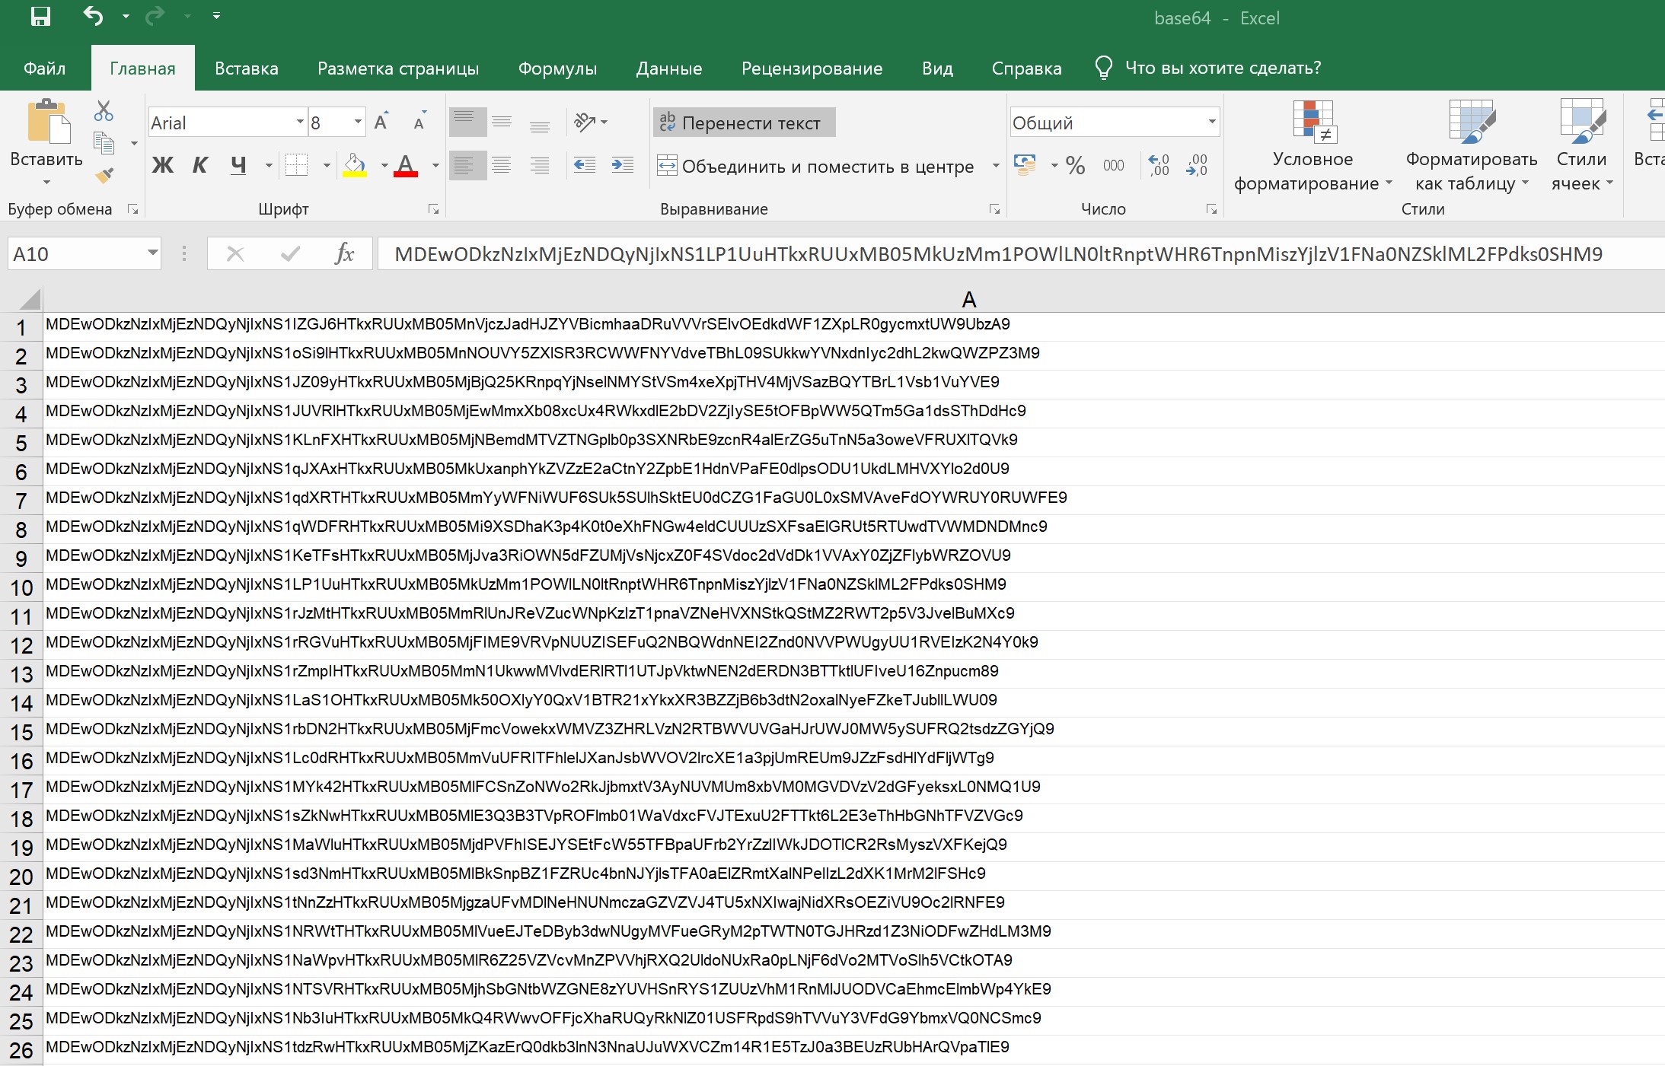Toggle bold formatting (Ж)

(x=162, y=164)
